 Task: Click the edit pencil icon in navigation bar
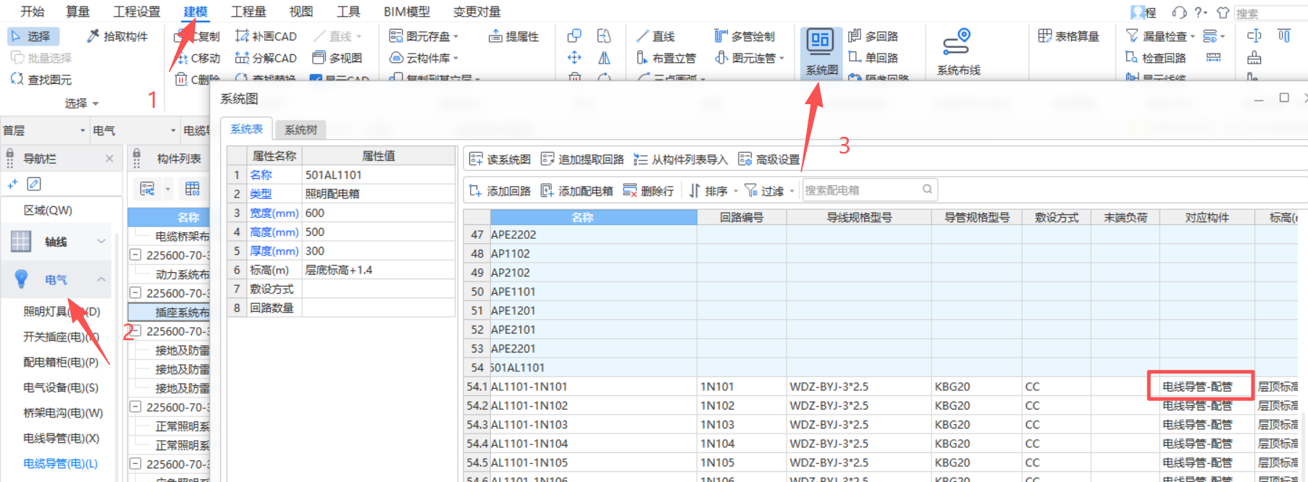pos(34,184)
